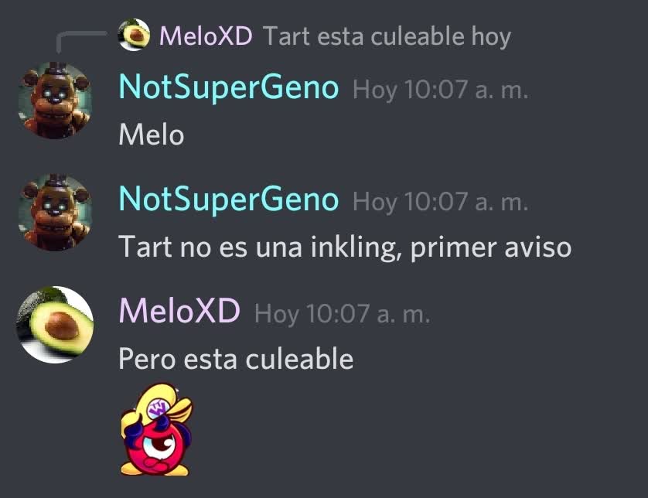Image resolution: width=648 pixels, height=498 pixels.
Task: Click MeloXD username above 'Pero esta culeable'
Action: coord(179,311)
